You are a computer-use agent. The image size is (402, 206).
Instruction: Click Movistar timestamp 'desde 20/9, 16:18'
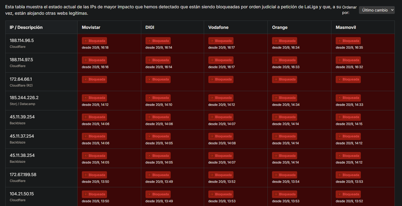[x=95, y=48]
